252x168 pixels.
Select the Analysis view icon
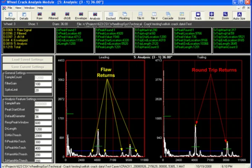95,16
